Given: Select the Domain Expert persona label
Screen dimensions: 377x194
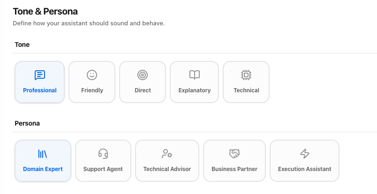Looking at the screenshot, I should click(43, 169).
